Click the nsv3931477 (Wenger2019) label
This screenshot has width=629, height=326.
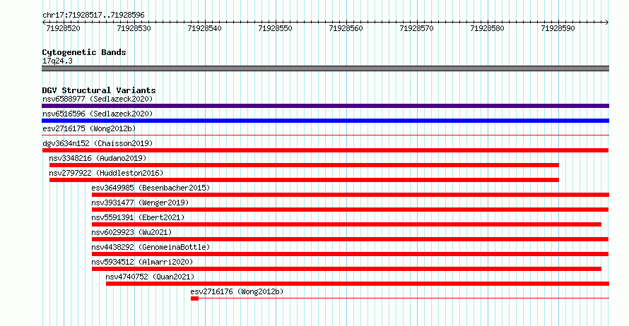coord(140,203)
